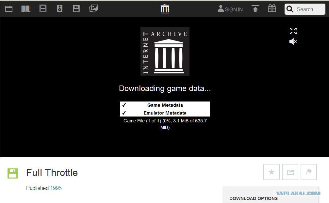Click the DOWNLOAD OPTIONS heading
Screen dimensions: 329x203
tap(254, 198)
